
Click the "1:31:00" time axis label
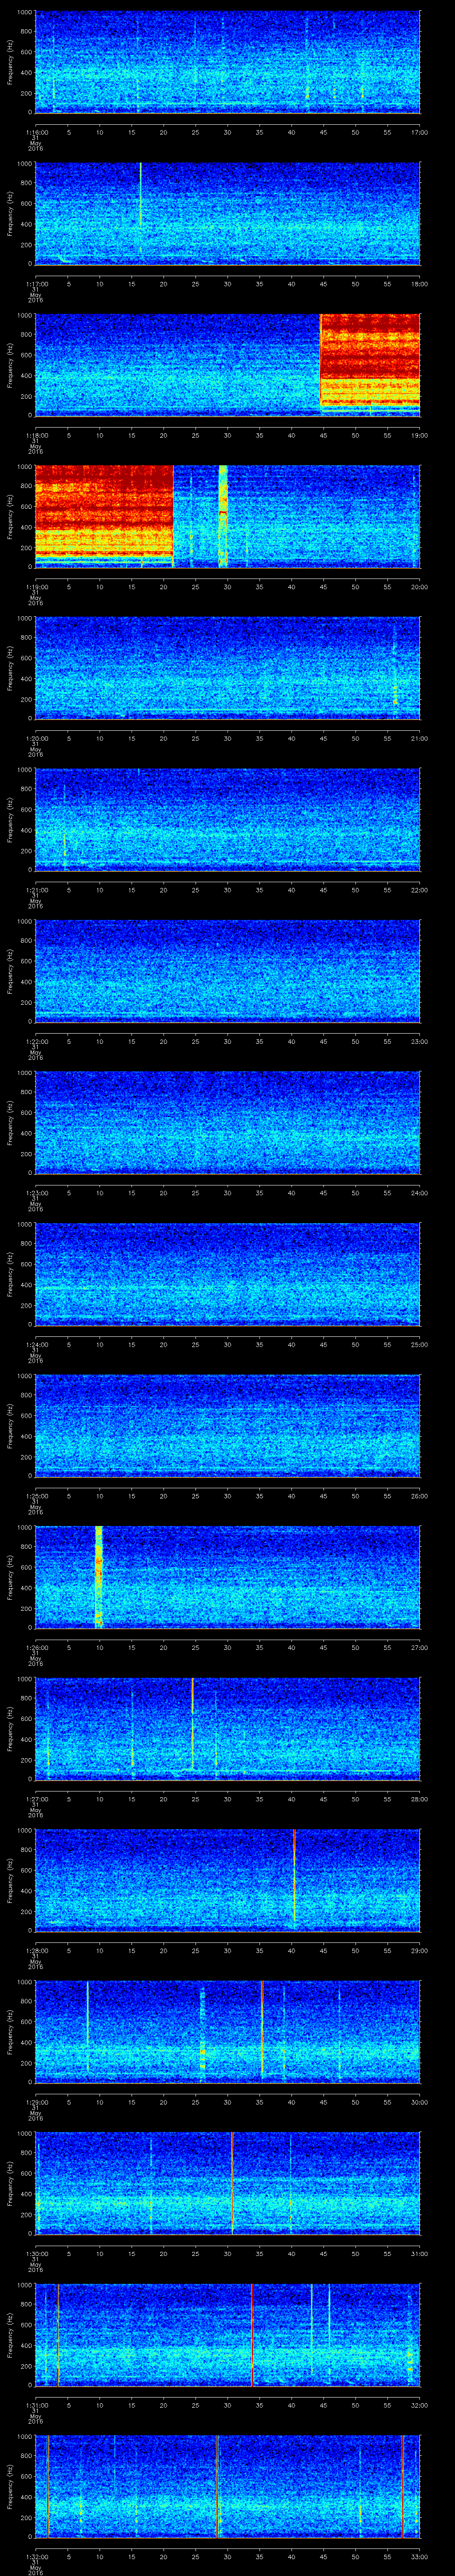36,2404
